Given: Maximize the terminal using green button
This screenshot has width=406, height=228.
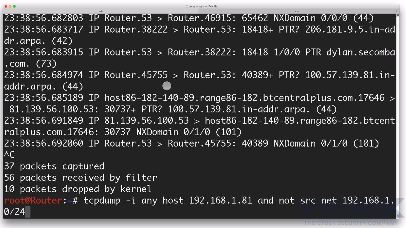Looking at the screenshot, I should click(x=14, y=6).
